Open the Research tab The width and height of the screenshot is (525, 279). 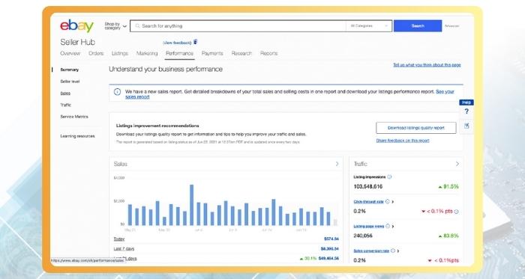241,53
